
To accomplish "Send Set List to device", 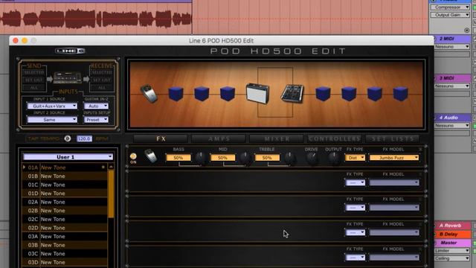I will 34,80.
